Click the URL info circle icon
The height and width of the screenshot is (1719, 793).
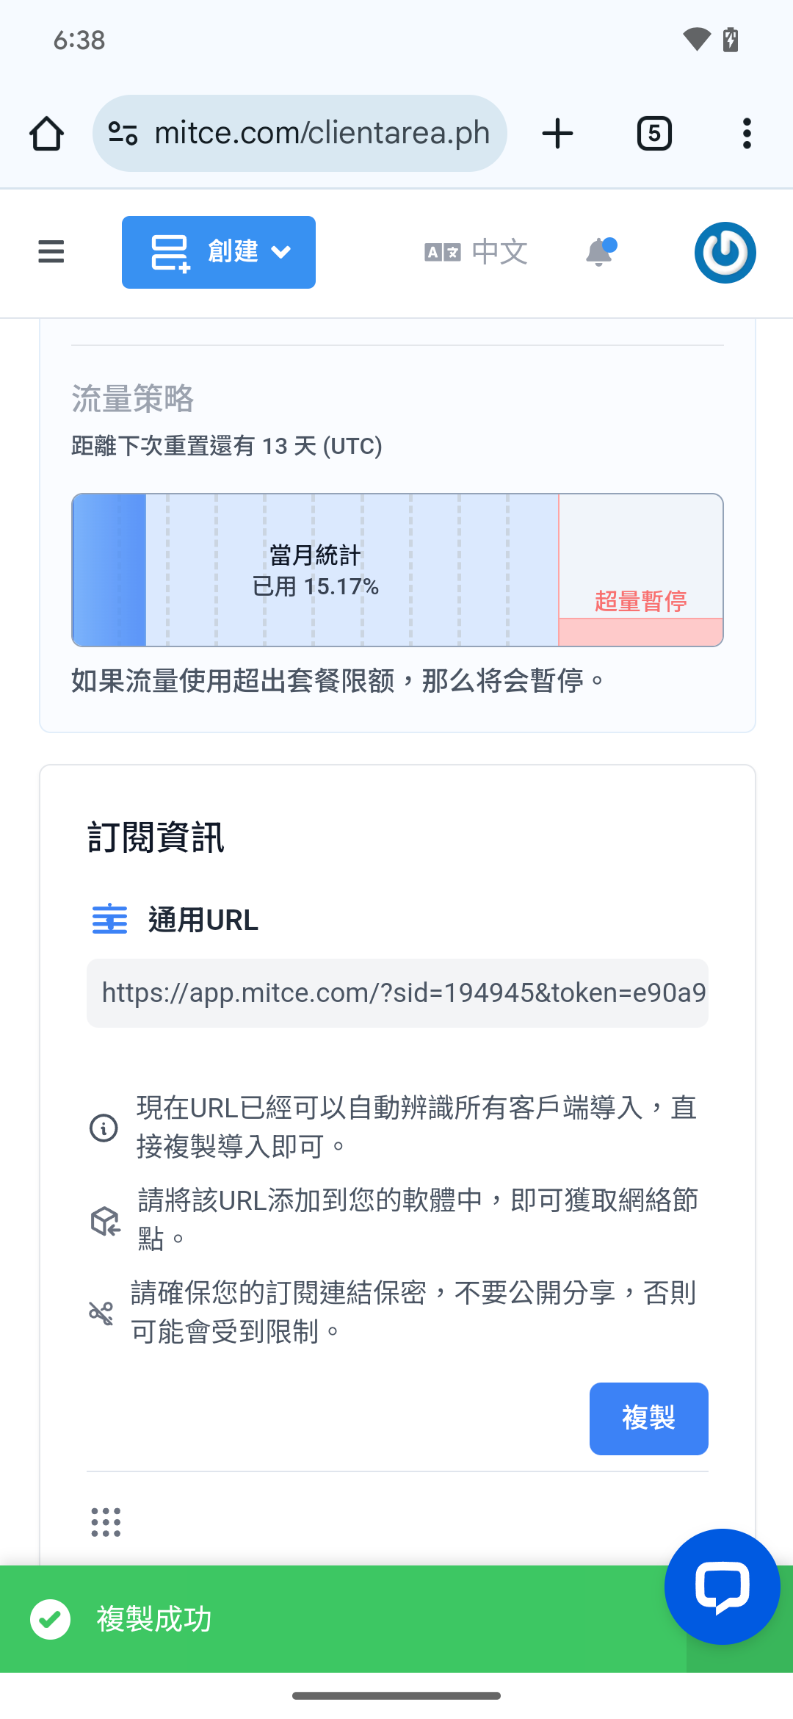[104, 1127]
